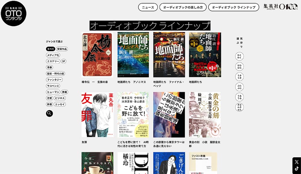Click the 楊令伝 一 玄旗の章 title
The width and height of the screenshot is (301, 174).
click(x=95, y=82)
